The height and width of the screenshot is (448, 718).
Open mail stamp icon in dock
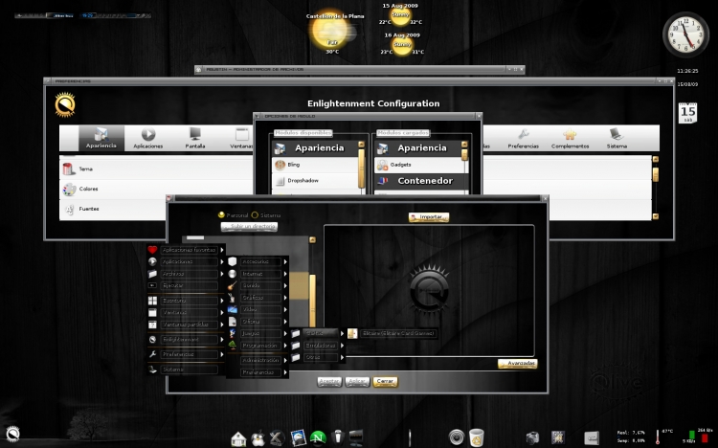click(298, 437)
